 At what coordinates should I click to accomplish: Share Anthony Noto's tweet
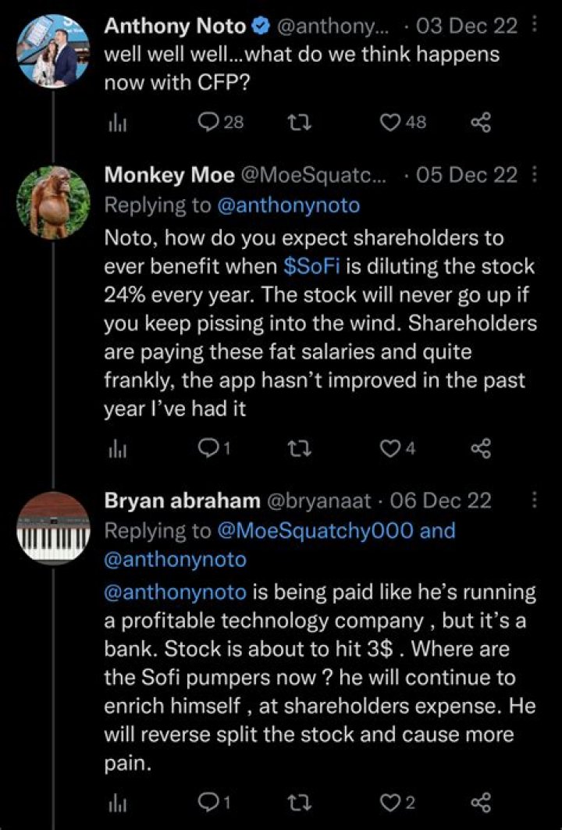pyautogui.click(x=481, y=123)
